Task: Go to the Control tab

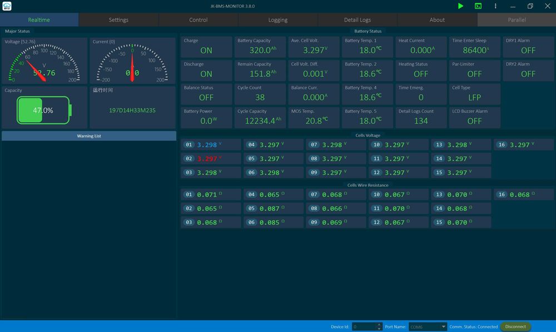Action: [x=198, y=20]
